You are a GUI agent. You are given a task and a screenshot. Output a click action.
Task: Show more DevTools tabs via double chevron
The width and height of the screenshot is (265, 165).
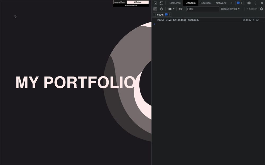[x=232, y=3]
